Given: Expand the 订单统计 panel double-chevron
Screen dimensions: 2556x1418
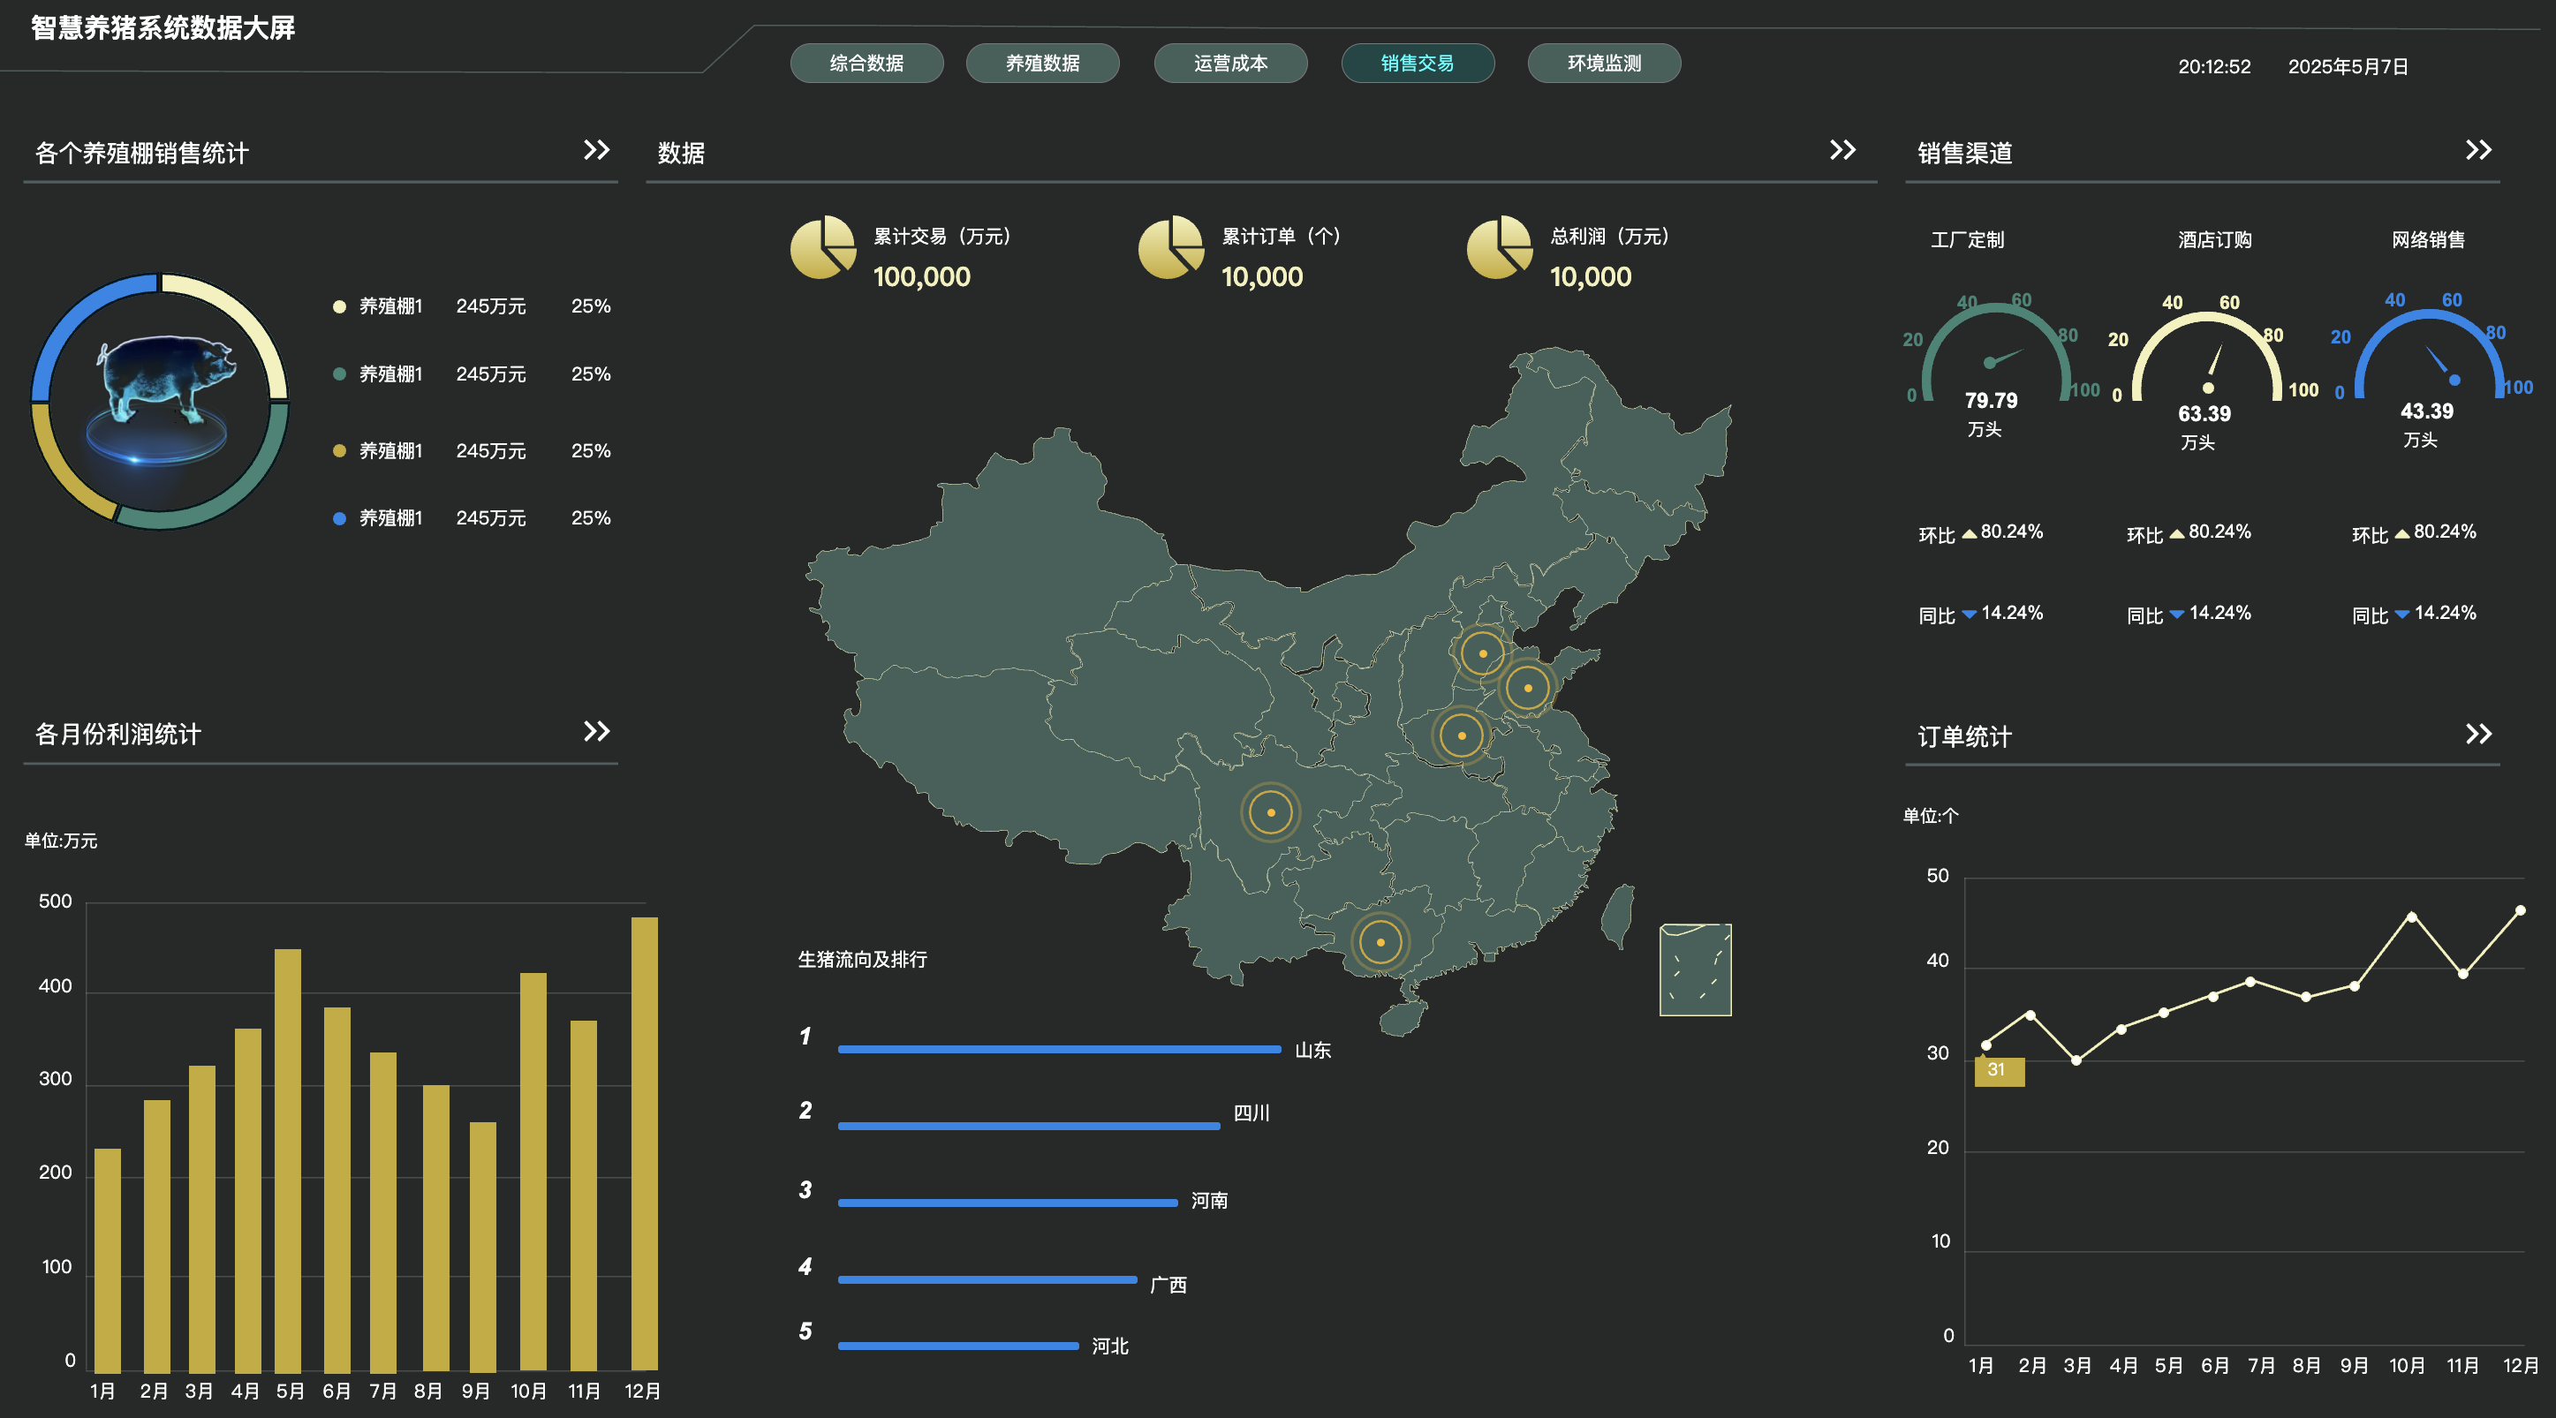Looking at the screenshot, I should tap(2477, 734).
